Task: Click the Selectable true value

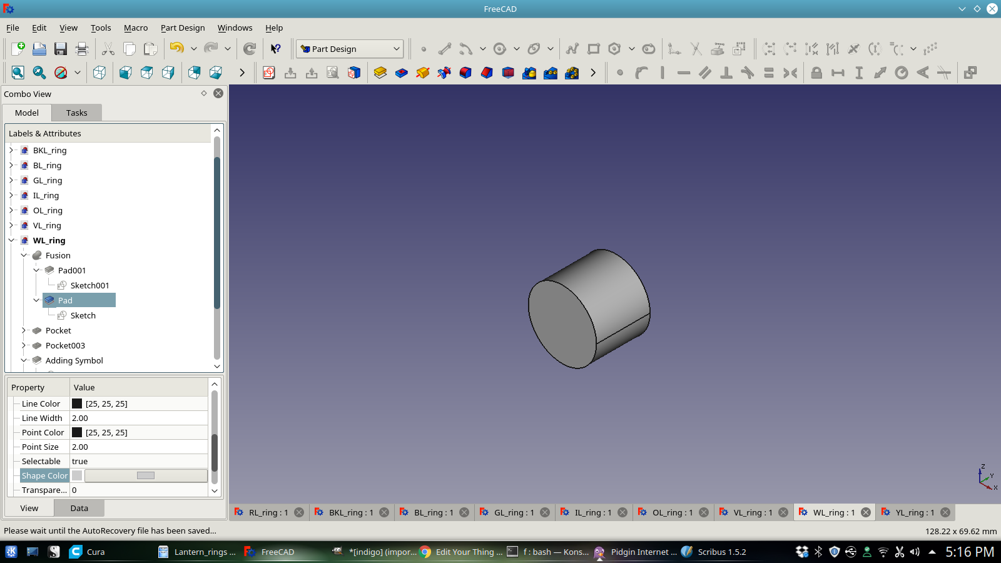Action: 139,461
